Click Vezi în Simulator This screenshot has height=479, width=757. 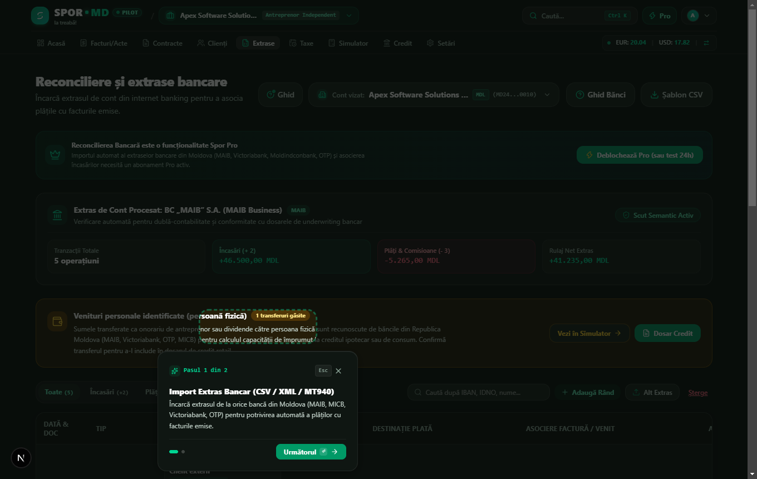pos(589,333)
